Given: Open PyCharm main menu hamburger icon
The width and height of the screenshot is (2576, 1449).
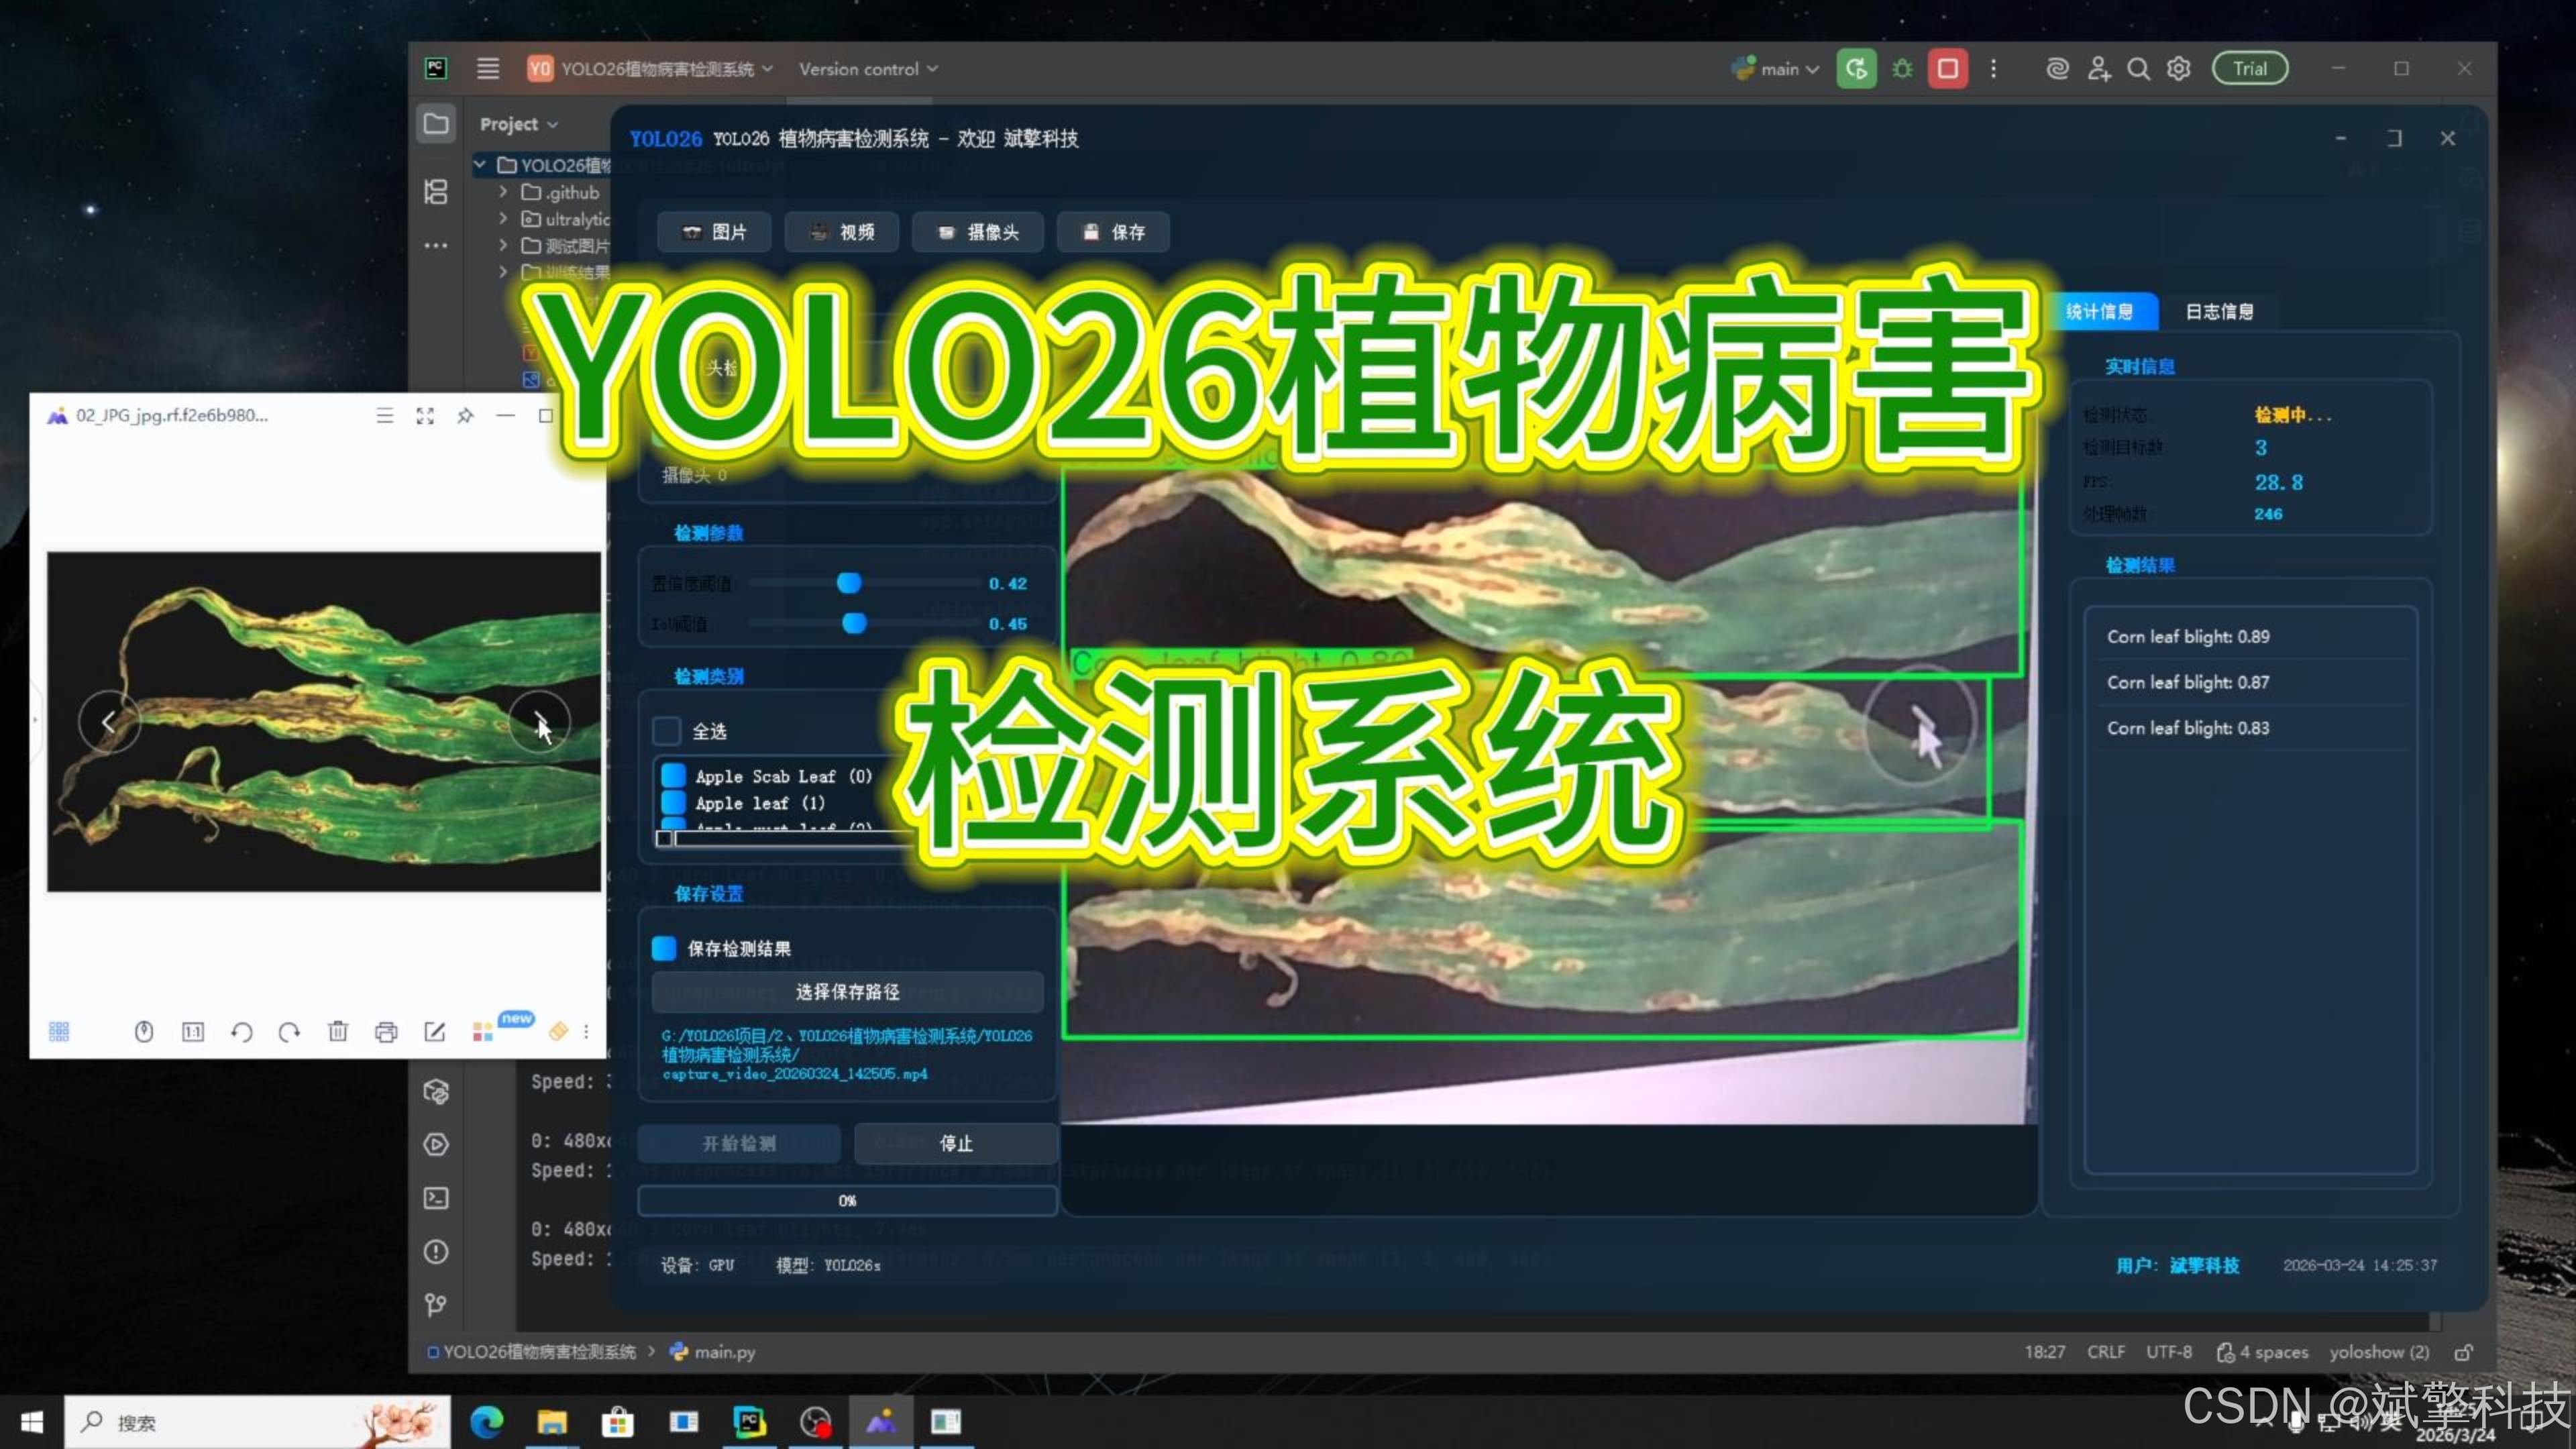Looking at the screenshot, I should point(488,69).
